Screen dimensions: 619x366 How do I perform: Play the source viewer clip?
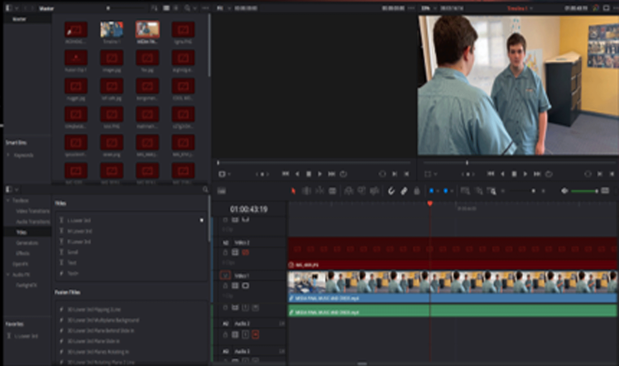(x=320, y=174)
